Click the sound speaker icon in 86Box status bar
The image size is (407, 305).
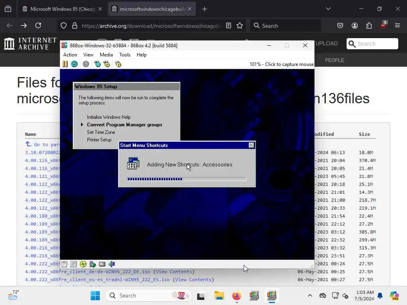pos(112,264)
